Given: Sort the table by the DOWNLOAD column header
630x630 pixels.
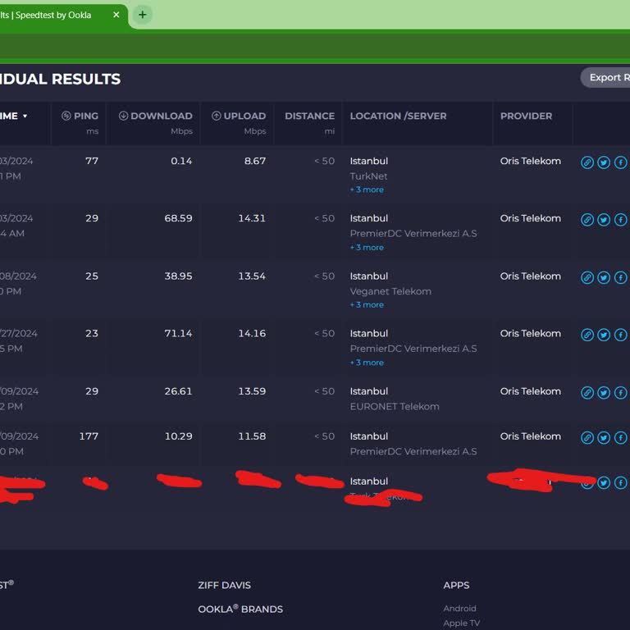Looking at the screenshot, I should coord(155,116).
